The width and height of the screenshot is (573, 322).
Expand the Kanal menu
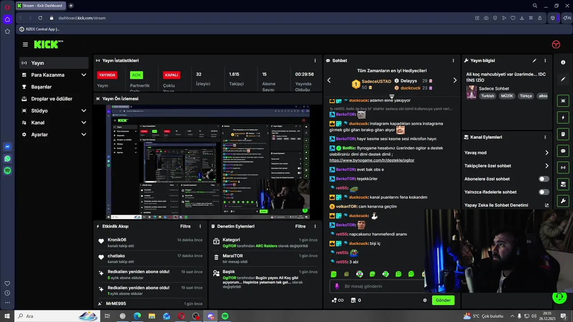tap(54, 123)
